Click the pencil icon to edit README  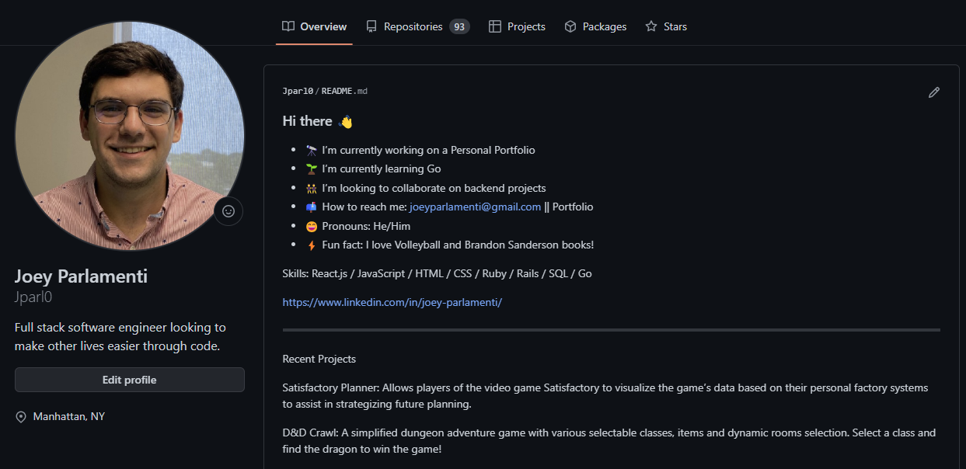coord(933,92)
